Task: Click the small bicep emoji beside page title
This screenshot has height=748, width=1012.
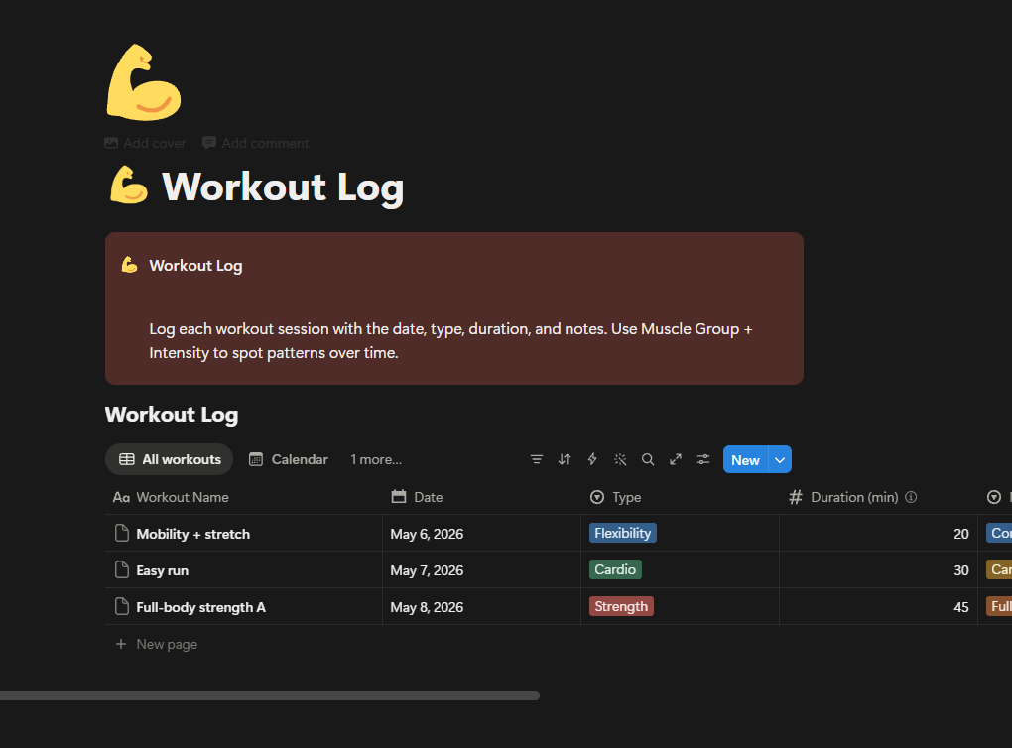Action: click(x=129, y=186)
